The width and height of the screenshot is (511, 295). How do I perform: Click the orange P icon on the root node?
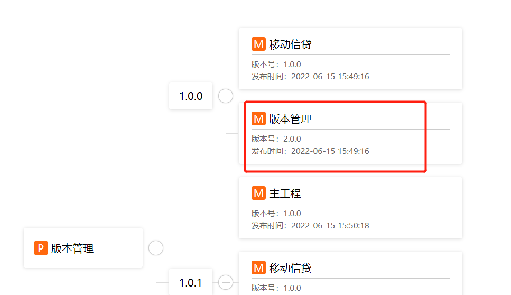(x=41, y=248)
